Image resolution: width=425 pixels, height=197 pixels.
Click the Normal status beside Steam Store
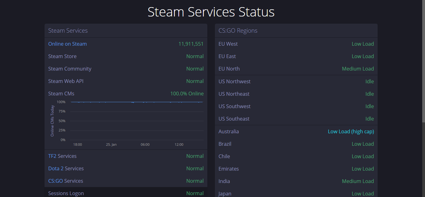tap(195, 56)
